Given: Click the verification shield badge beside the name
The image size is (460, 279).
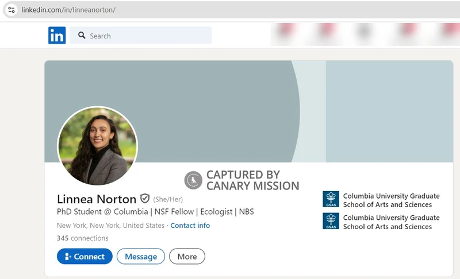Looking at the screenshot, I should click(145, 199).
